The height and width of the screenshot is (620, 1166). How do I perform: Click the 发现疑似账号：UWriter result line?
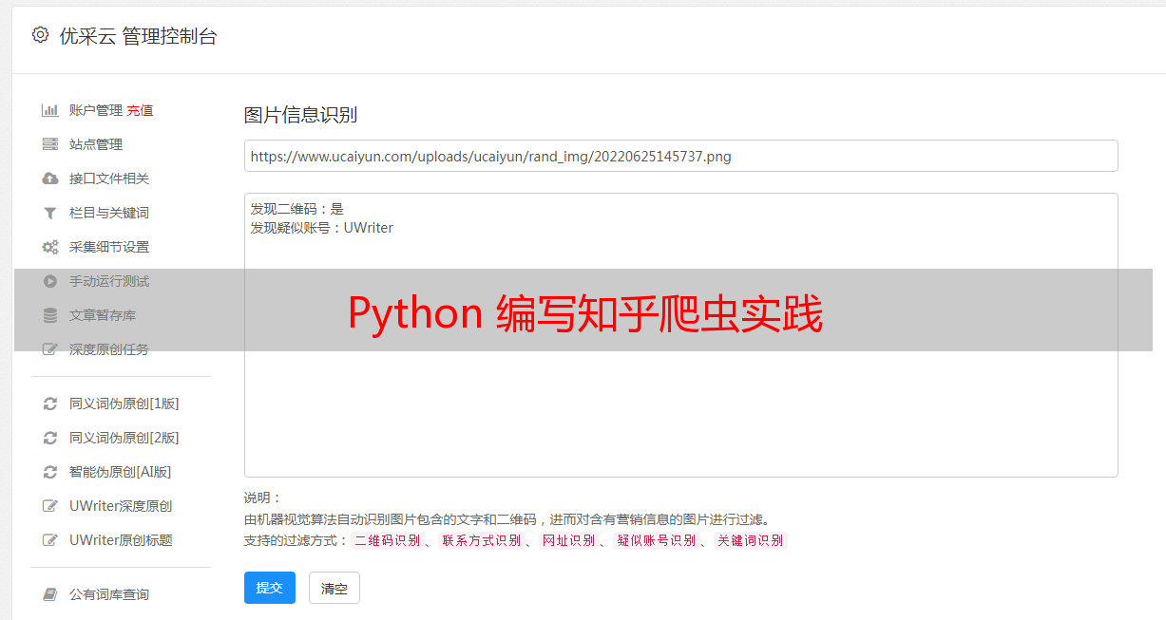[321, 228]
